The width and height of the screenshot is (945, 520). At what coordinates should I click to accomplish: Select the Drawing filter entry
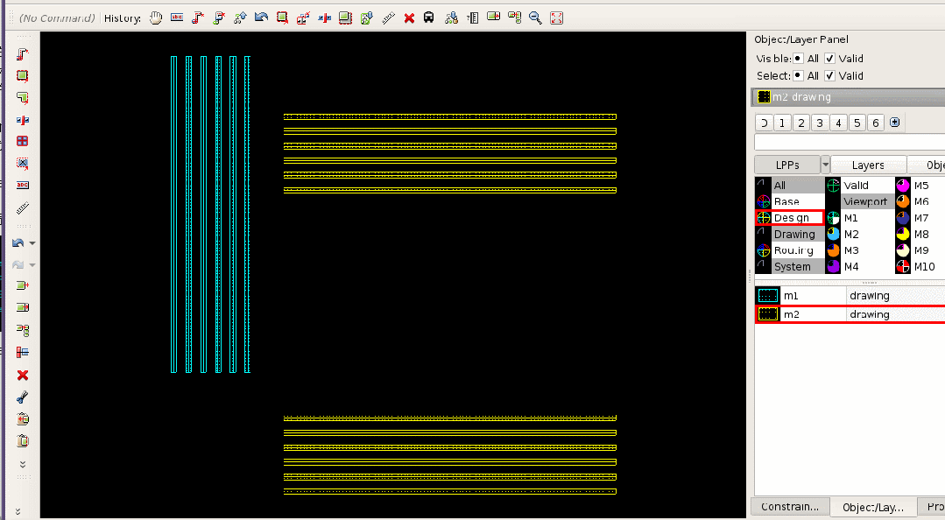tap(790, 234)
